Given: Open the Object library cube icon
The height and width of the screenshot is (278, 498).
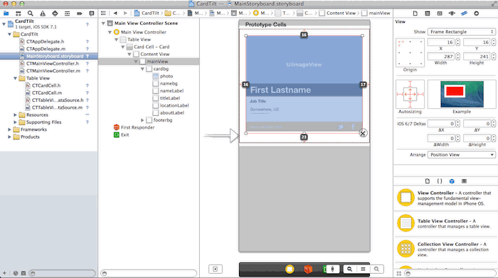Looking at the screenshot, I should [452, 181].
